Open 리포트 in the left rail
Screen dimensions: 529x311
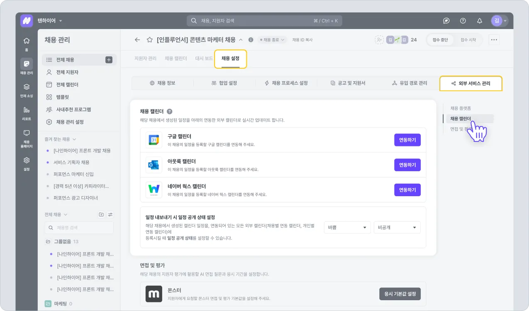[x=27, y=113]
